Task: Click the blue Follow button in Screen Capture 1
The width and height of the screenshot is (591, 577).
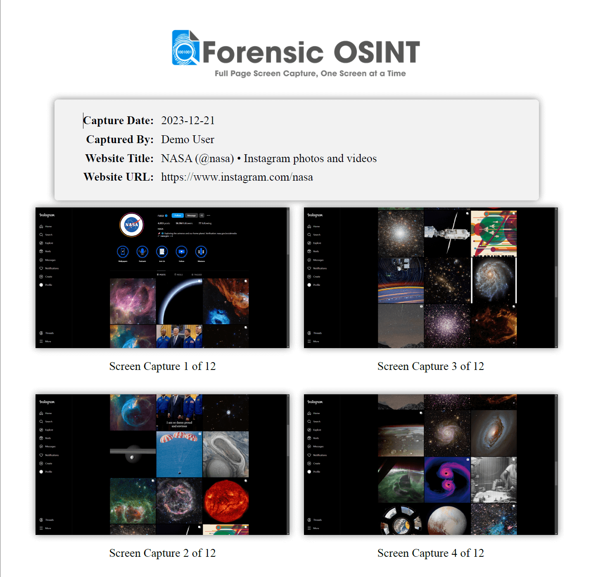Action: pos(178,215)
